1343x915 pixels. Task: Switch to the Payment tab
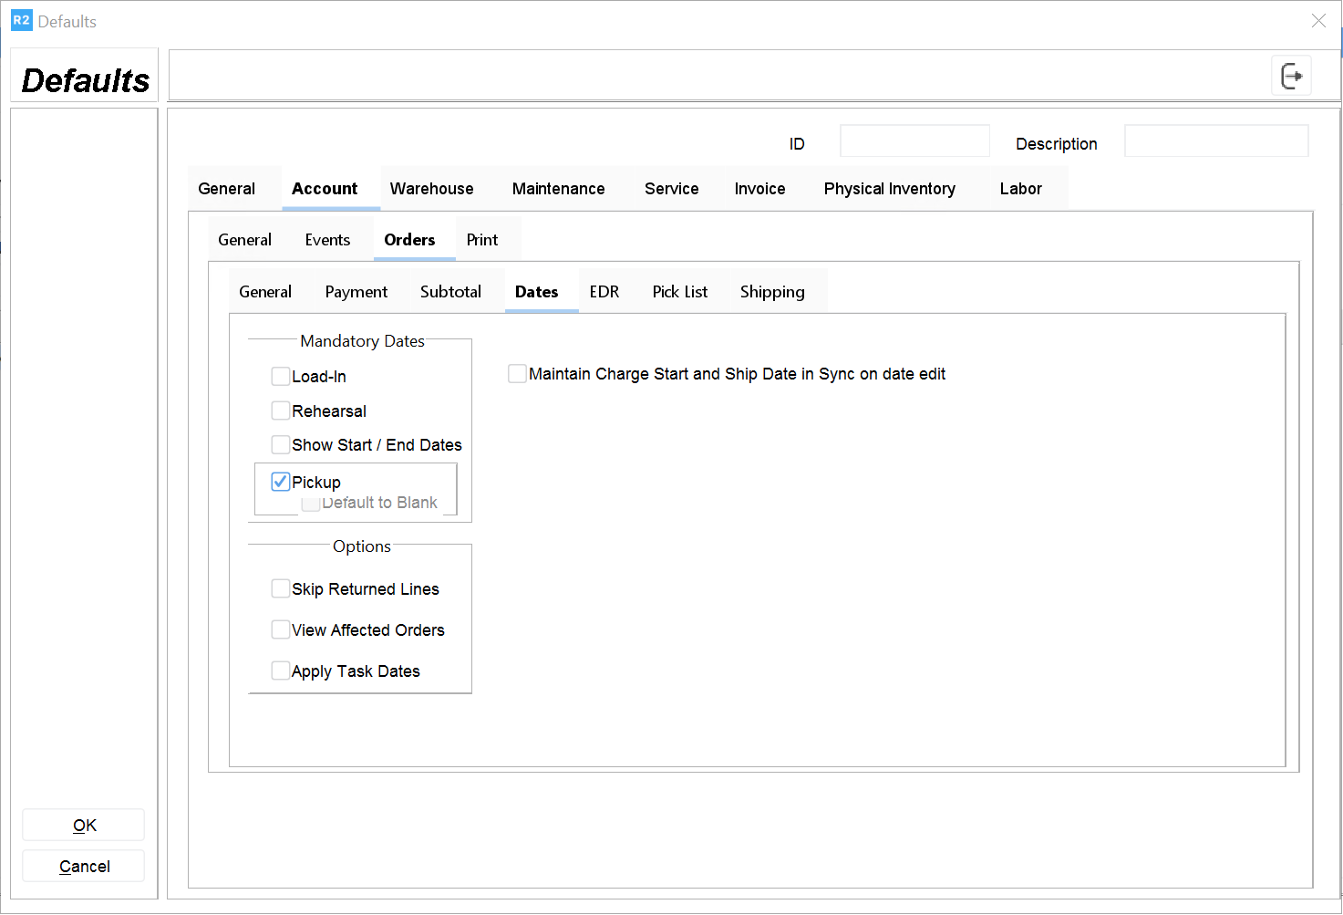(x=356, y=292)
